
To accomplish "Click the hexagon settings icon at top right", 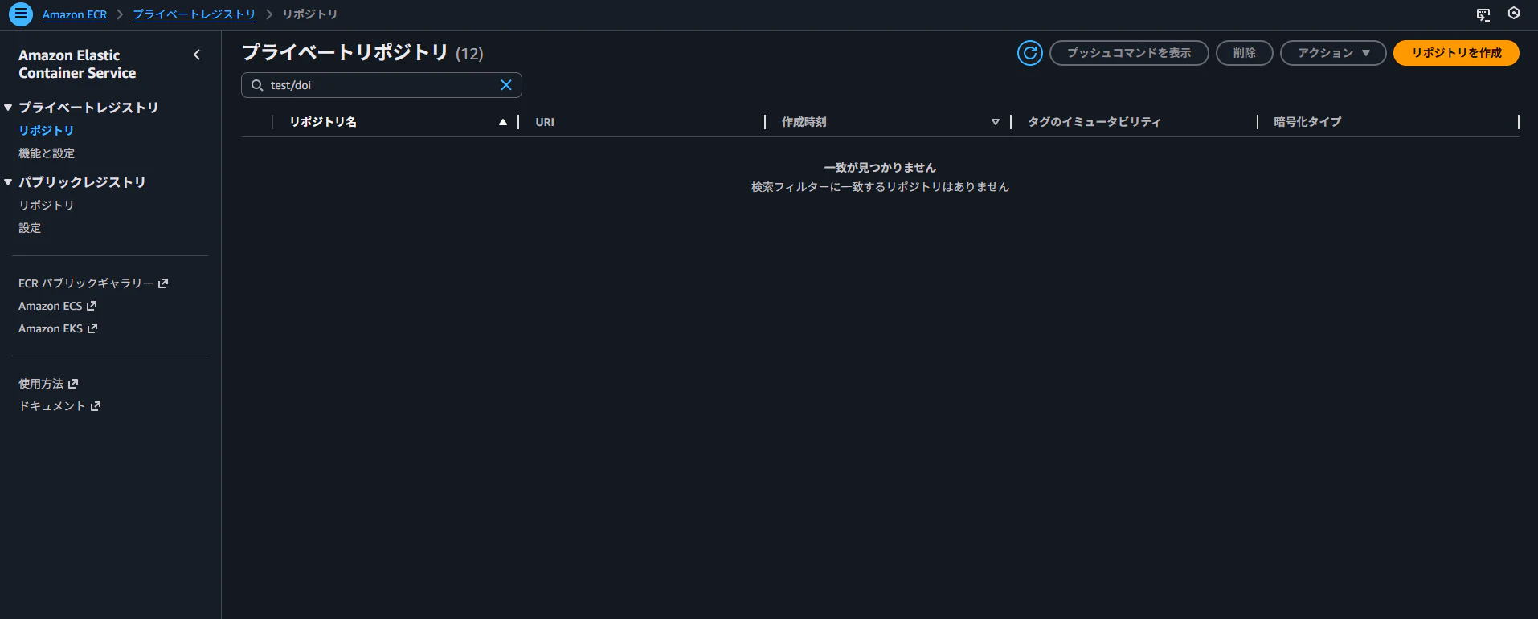I will (1514, 14).
